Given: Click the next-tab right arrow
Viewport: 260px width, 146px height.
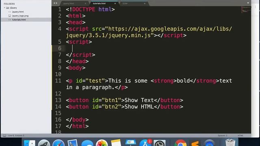Looking at the screenshot, I should (x=57, y=3).
